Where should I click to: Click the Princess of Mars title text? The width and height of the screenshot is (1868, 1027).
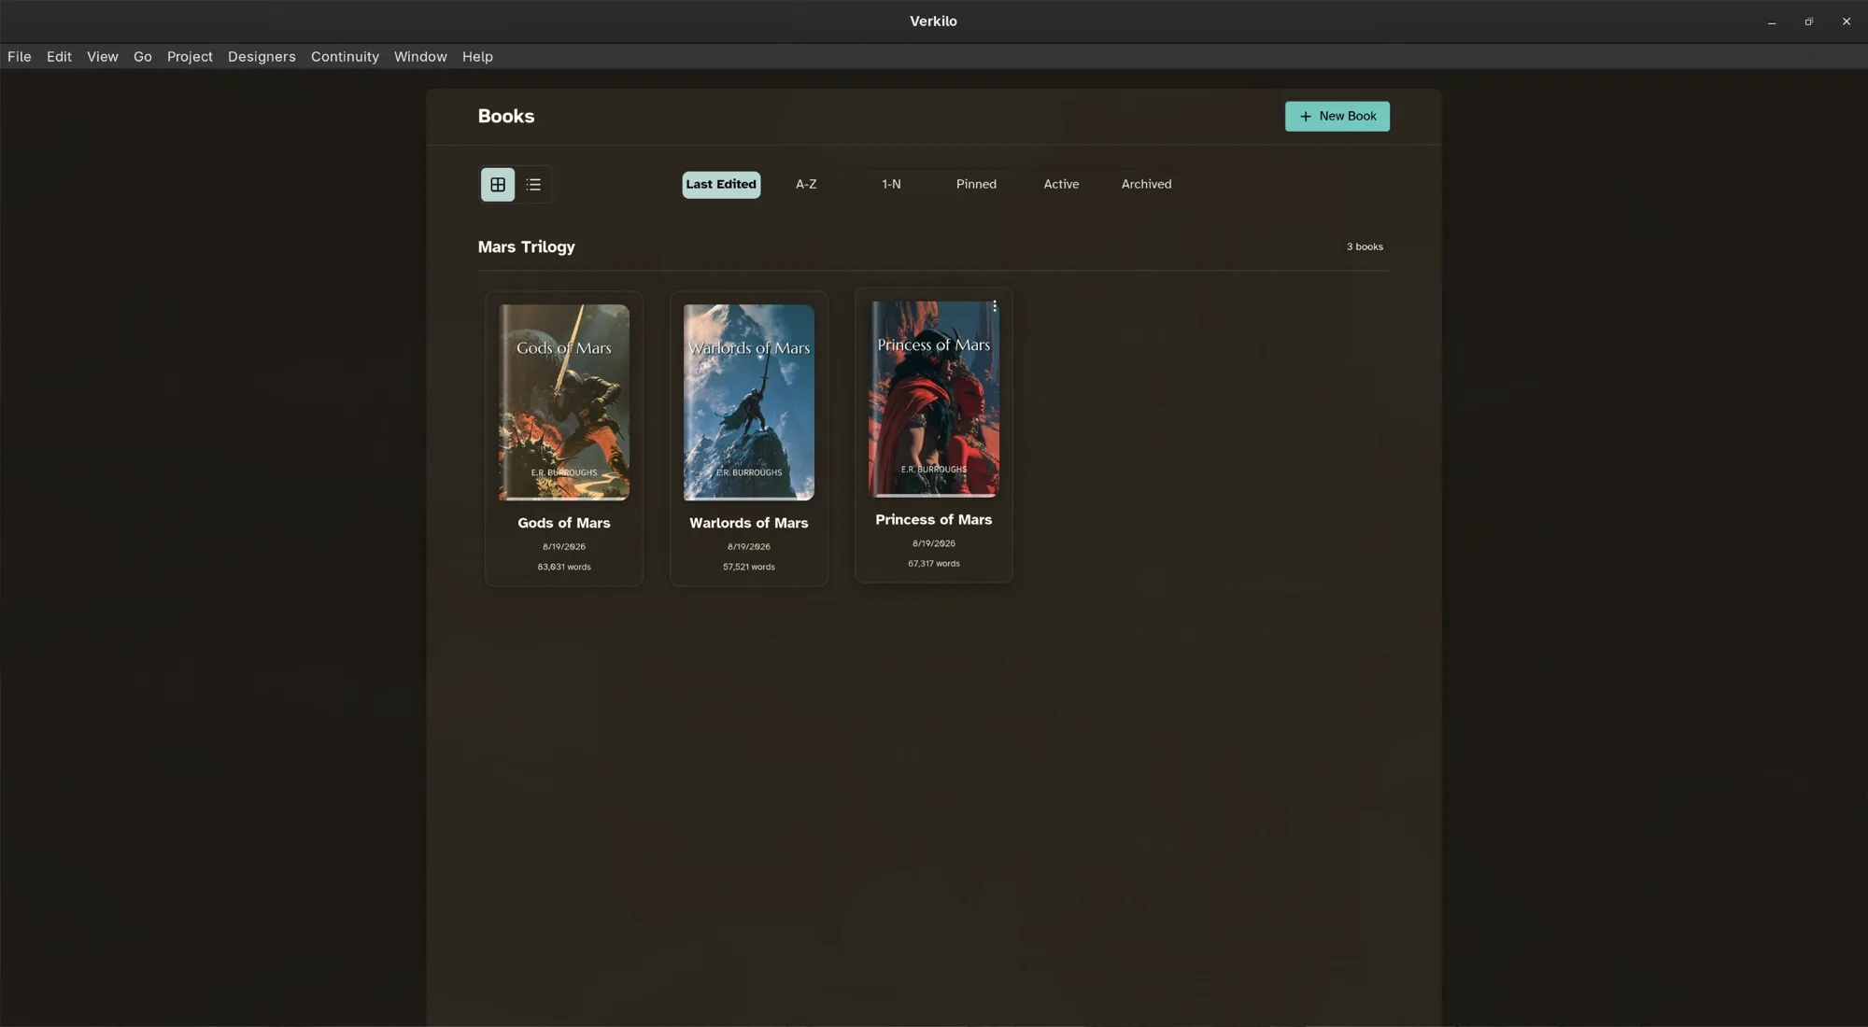point(934,520)
